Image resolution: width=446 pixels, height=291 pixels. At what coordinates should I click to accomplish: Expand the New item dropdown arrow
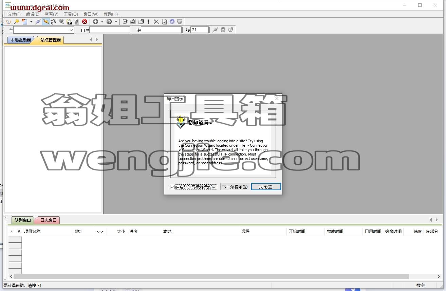tap(31, 22)
